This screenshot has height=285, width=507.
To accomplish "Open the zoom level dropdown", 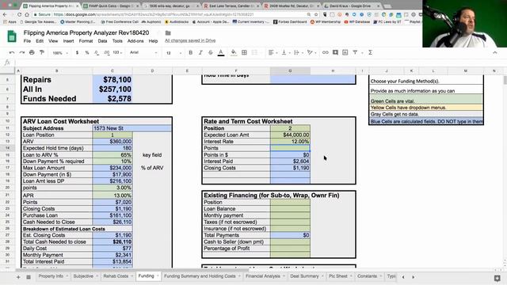I will pos(60,53).
